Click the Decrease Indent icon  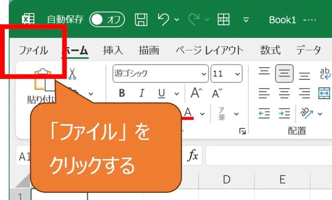(264, 113)
